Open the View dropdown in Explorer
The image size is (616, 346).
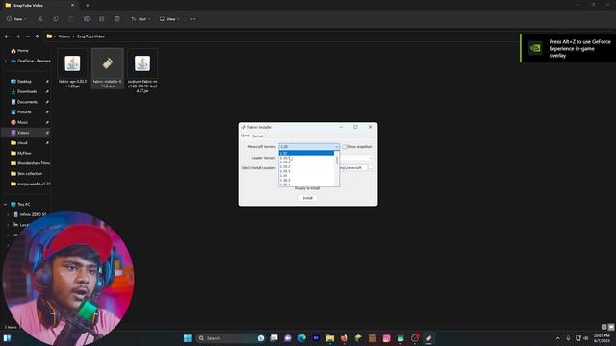[169, 19]
